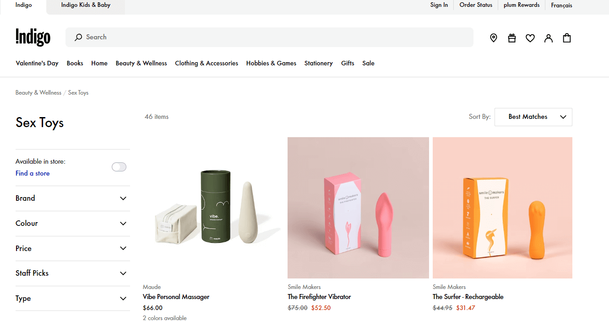Click the Maude brand name

click(x=152, y=287)
